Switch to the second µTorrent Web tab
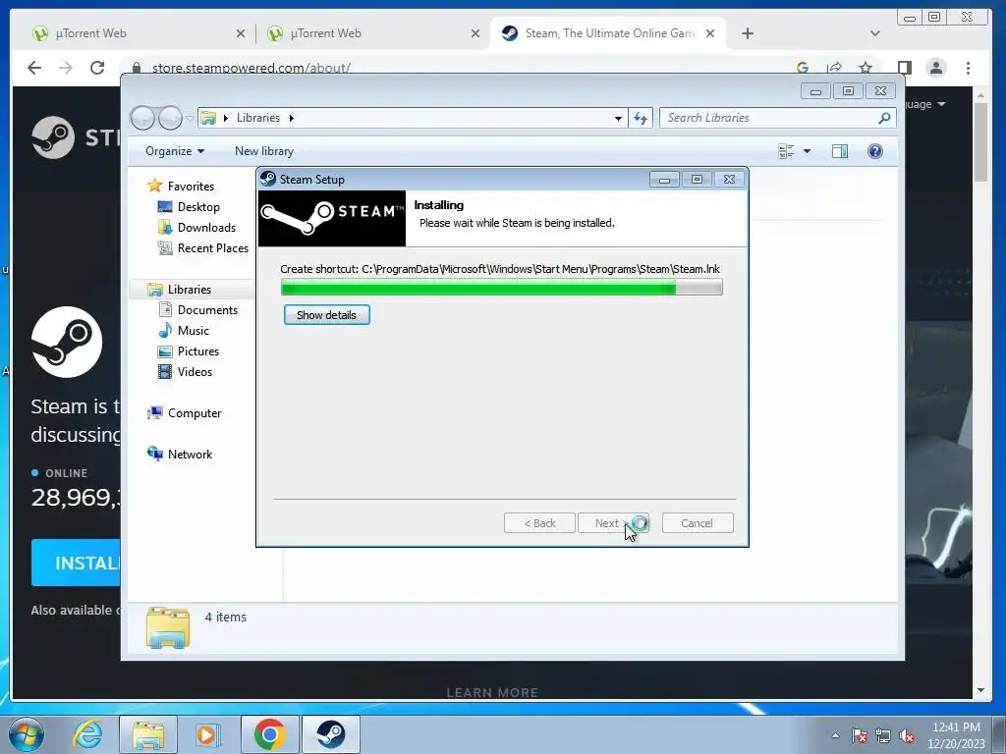This screenshot has width=1006, height=754. click(x=372, y=33)
